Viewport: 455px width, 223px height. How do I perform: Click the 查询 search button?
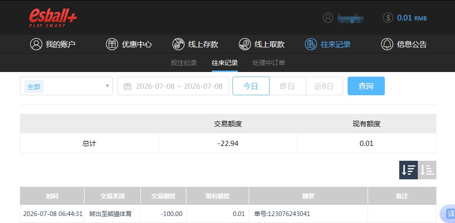tap(366, 86)
